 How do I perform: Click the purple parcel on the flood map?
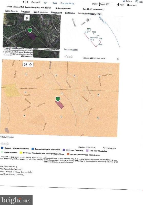(60, 105)
